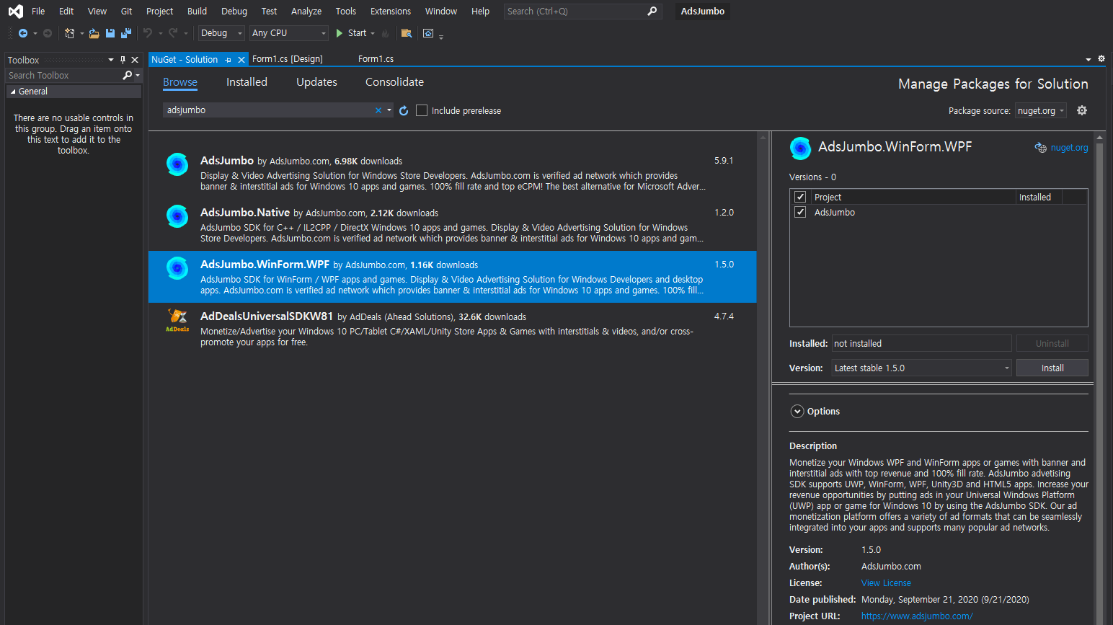The image size is (1113, 625).
Task: Open the Any CPU platform dropdown
Action: coord(289,33)
